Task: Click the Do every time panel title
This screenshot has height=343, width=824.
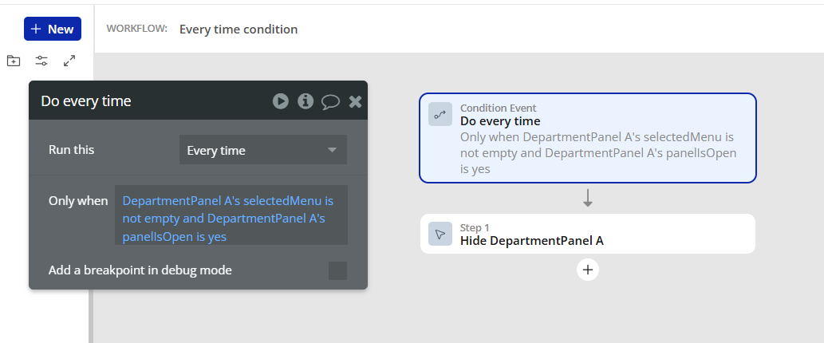Action: point(86,101)
